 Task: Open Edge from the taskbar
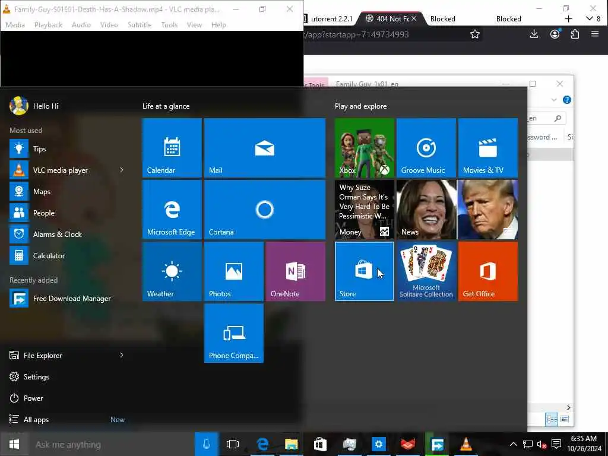pos(262,444)
